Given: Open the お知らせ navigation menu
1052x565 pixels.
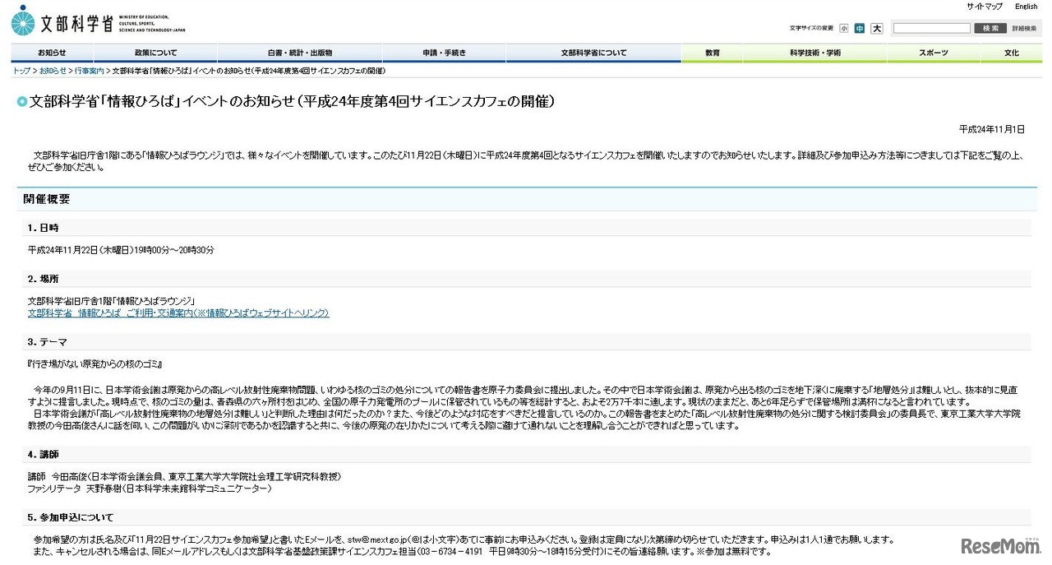Looking at the screenshot, I should click(x=51, y=53).
